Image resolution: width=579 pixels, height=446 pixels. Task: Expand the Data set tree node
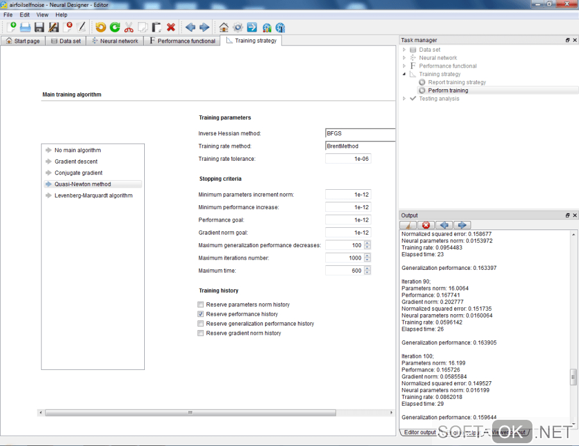[x=404, y=49]
